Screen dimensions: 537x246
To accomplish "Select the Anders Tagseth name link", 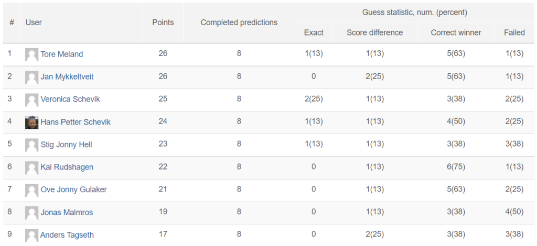I will tap(67, 235).
